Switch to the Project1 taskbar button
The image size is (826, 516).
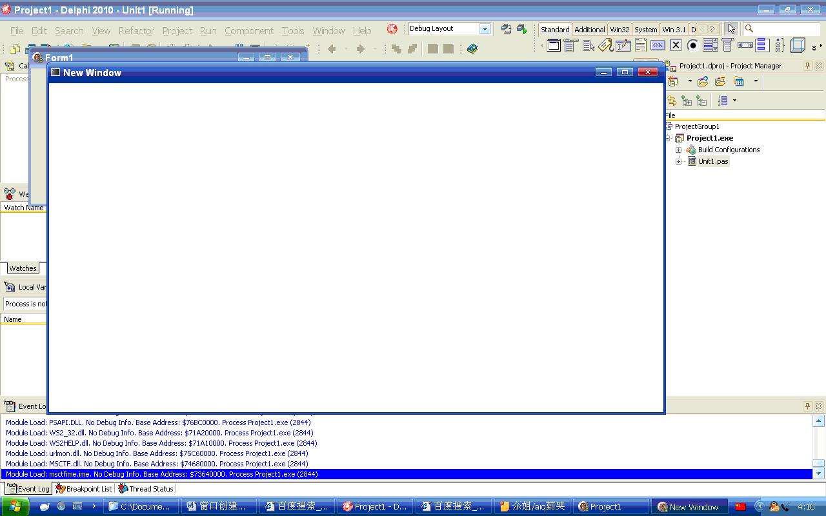tap(610, 506)
